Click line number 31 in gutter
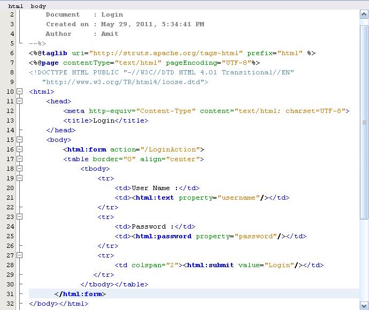The width and height of the screenshot is (369, 310). [x=10, y=294]
